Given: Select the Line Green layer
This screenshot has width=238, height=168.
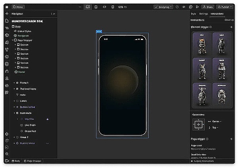Looking at the screenshot, I should 30,125.
